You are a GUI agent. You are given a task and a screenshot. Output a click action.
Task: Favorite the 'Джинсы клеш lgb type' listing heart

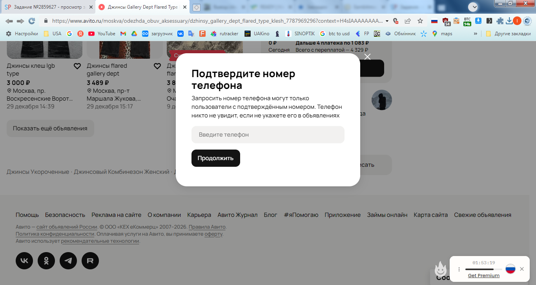tap(77, 66)
